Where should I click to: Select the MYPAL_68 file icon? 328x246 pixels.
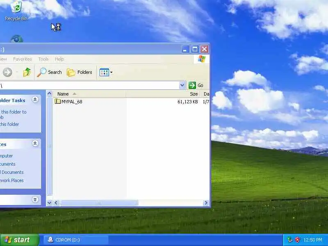point(57,101)
